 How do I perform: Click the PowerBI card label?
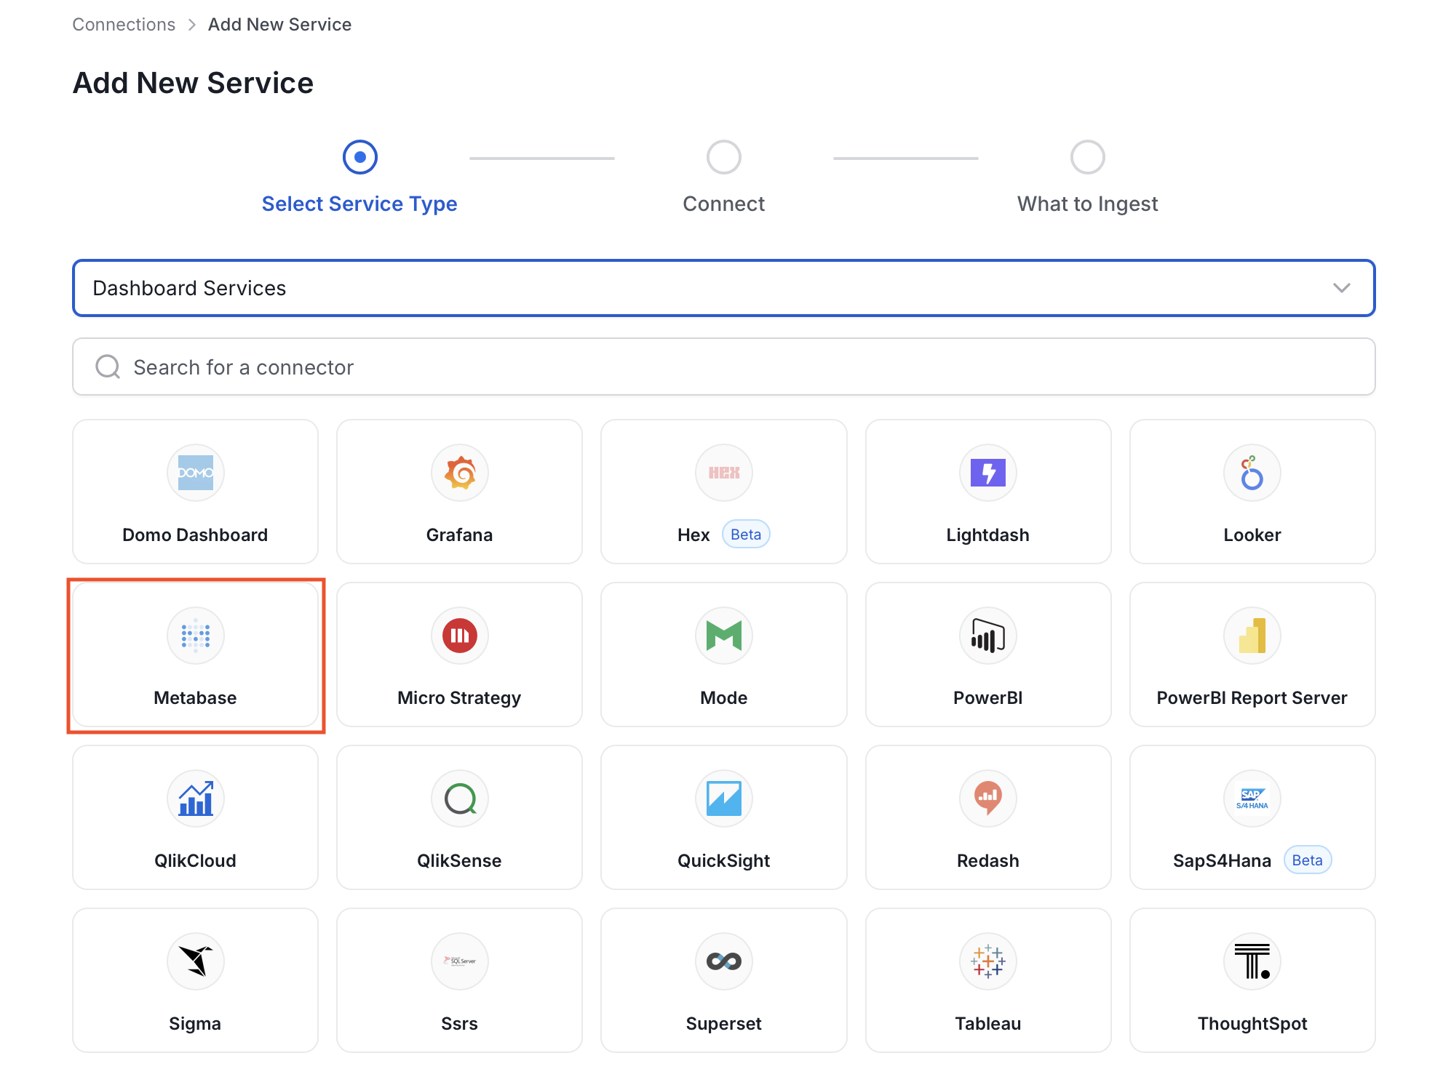[x=987, y=697]
